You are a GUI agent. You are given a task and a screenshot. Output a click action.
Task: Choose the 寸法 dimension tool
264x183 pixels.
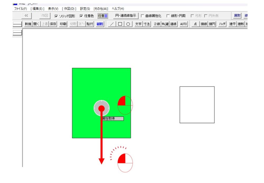pyautogui.click(x=147, y=24)
